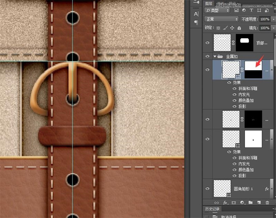Select half-white half-black mask thumbnail
Viewport: 276px width, 218px height.
click(x=253, y=70)
